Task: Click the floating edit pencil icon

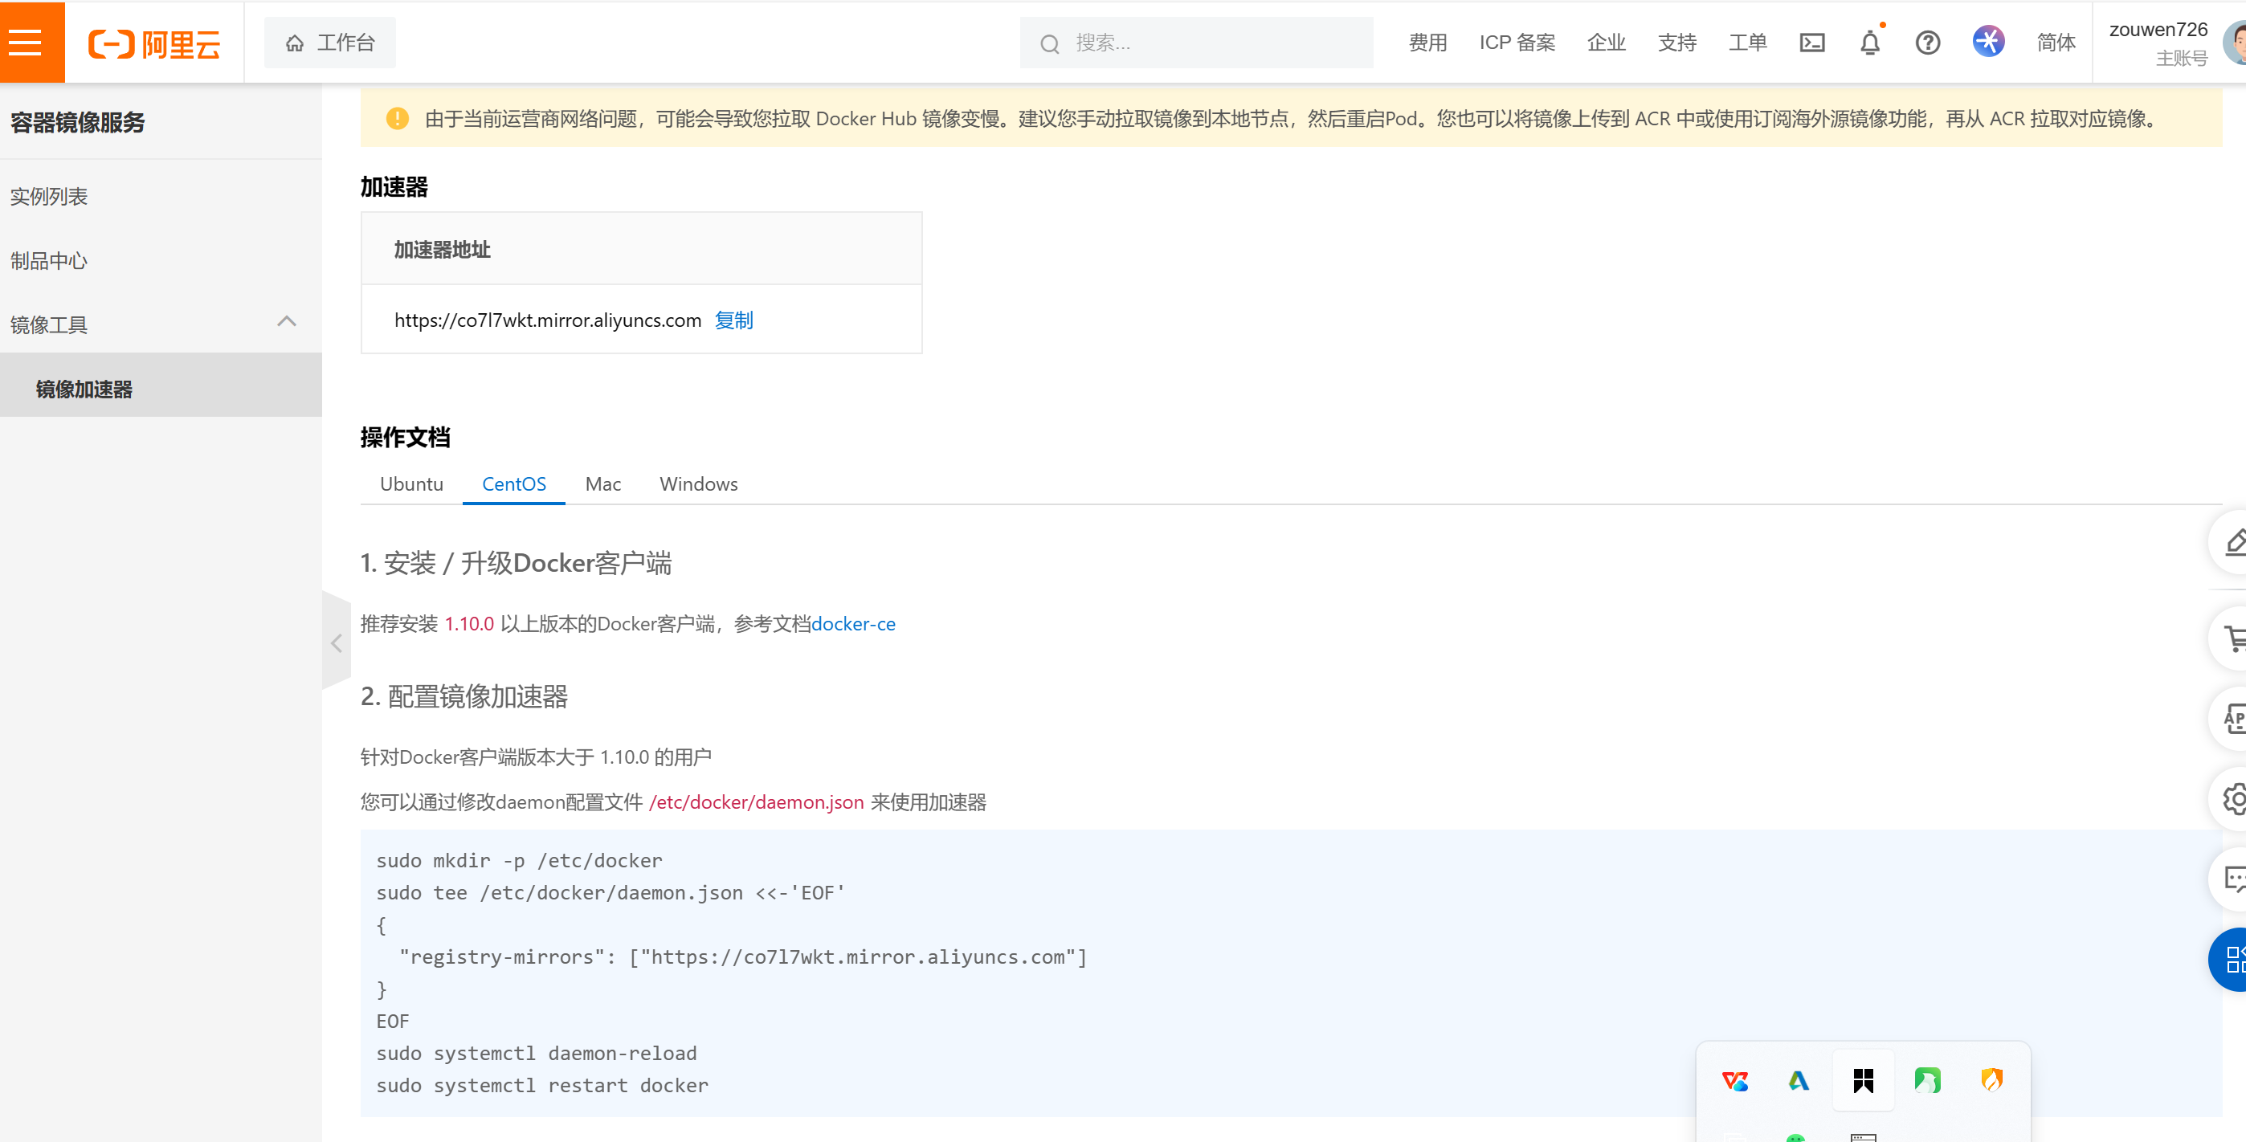Action: (x=2233, y=542)
